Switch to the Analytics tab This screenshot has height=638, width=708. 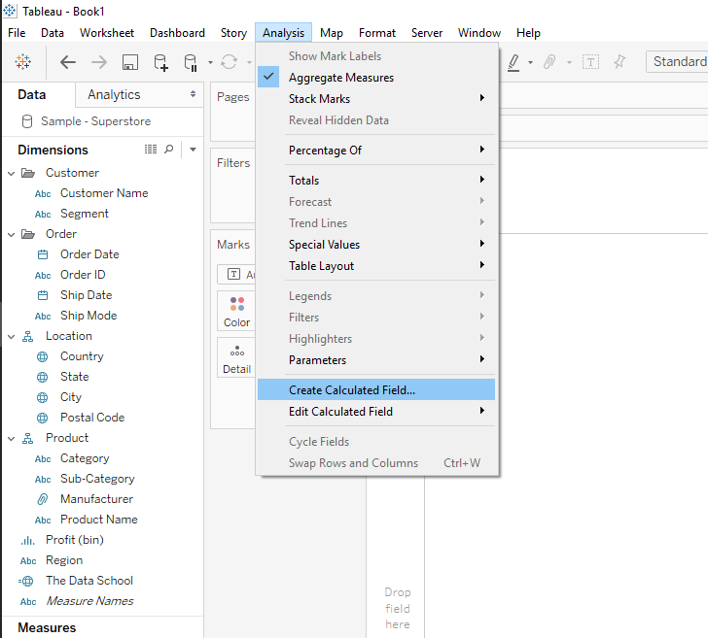coord(114,94)
